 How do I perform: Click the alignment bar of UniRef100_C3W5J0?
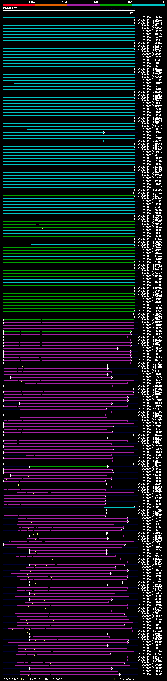81,129
